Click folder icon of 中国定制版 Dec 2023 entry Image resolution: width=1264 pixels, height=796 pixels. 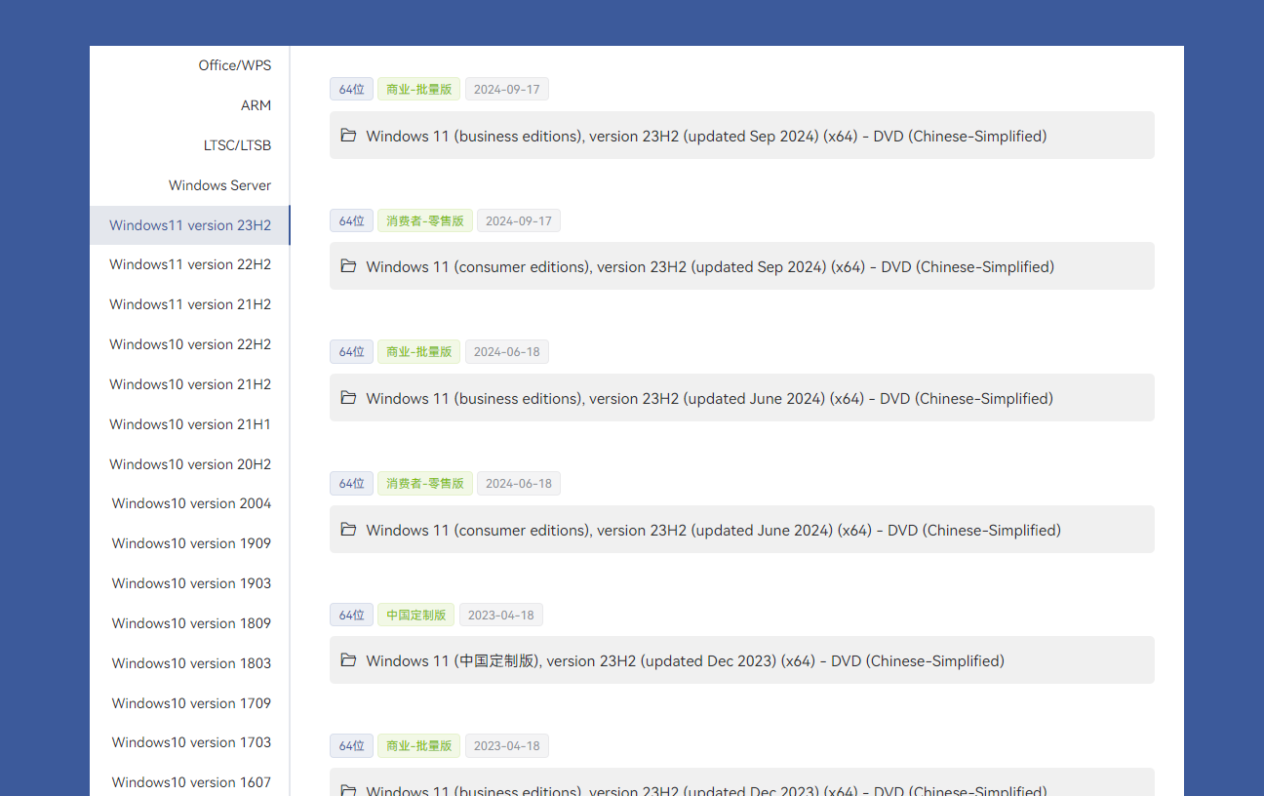point(348,659)
